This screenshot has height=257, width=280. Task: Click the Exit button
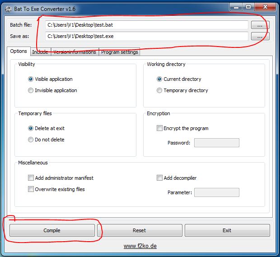coord(227,230)
